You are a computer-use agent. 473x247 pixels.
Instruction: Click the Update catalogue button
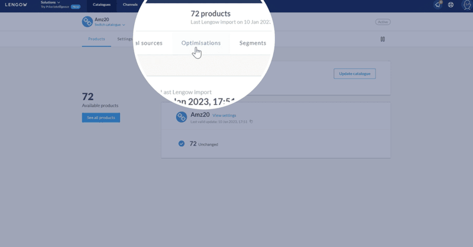click(355, 74)
